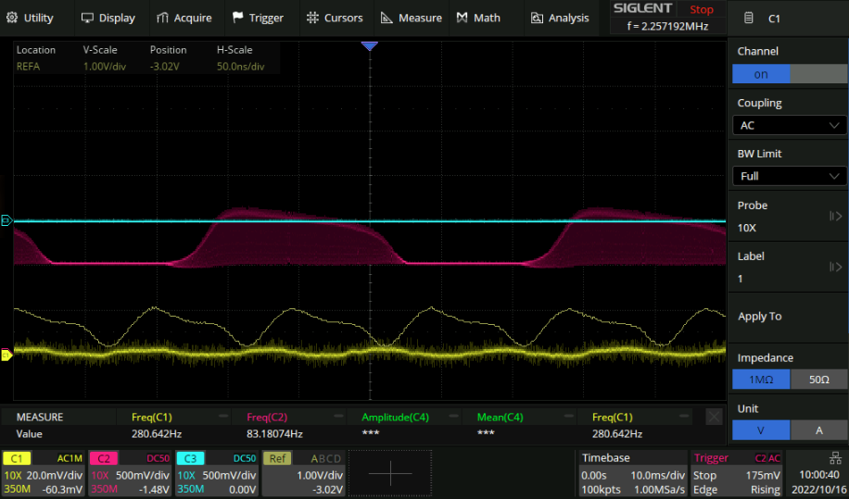Open Cursors from the top bar
The height and width of the screenshot is (499, 849).
point(335,18)
